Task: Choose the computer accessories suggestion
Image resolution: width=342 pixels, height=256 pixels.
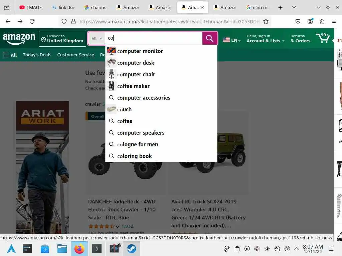Action: click(x=161, y=98)
